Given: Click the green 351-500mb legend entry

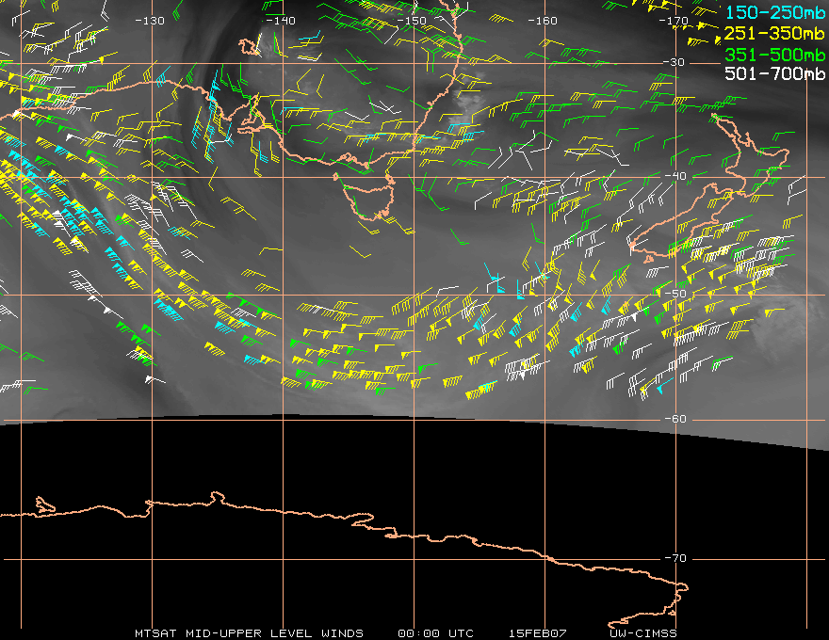Looking at the screenshot, I should [x=775, y=54].
